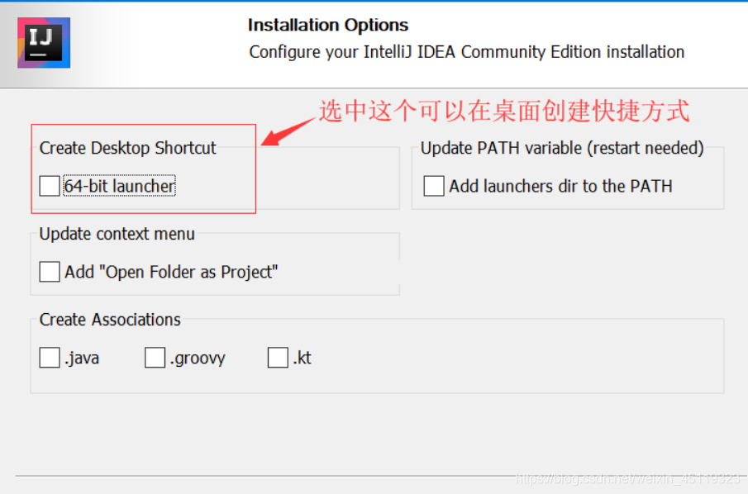Screen dimensions: 748x494
Task: Click the Installation Options heading
Action: point(328,25)
